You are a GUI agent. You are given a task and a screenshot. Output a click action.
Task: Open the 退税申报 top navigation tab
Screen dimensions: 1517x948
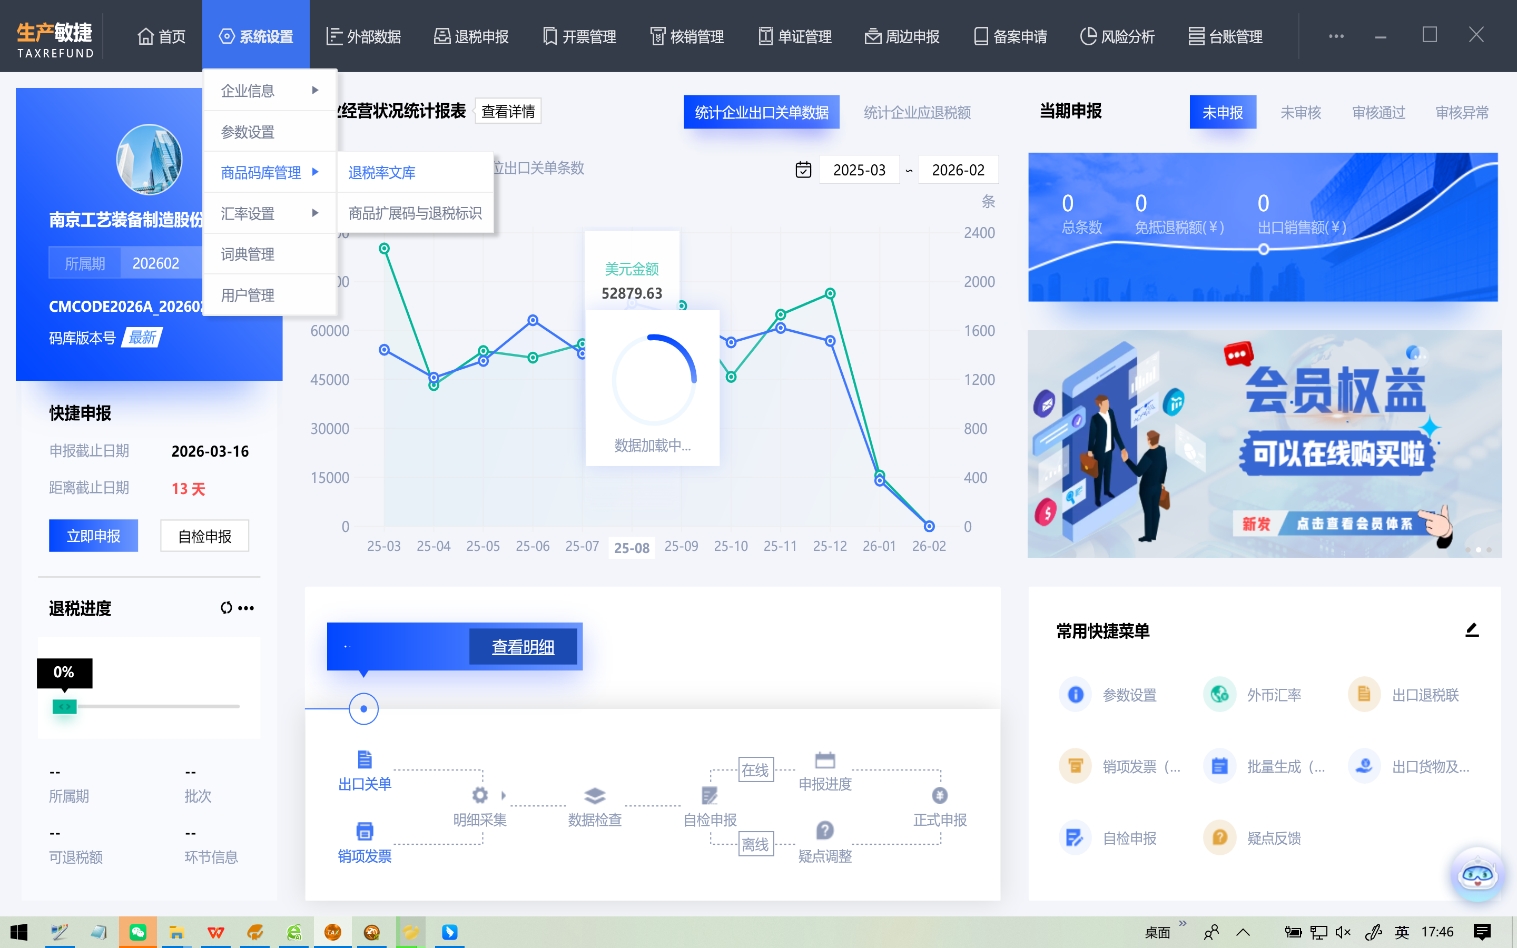471,36
